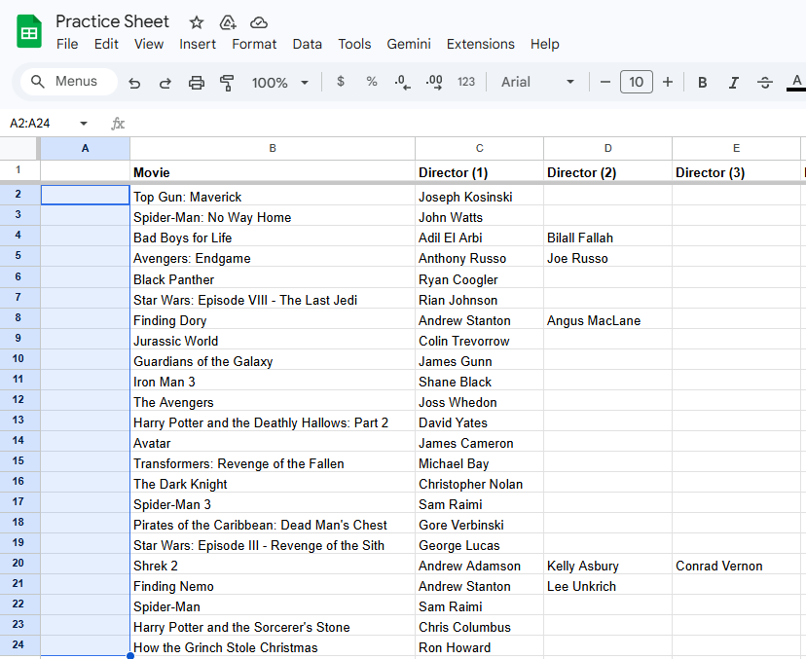Select the Joe Russo cell
This screenshot has width=806, height=659.
tap(608, 258)
